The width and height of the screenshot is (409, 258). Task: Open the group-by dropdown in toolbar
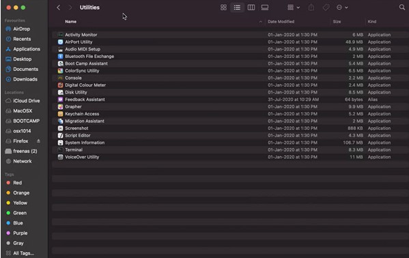294,8
